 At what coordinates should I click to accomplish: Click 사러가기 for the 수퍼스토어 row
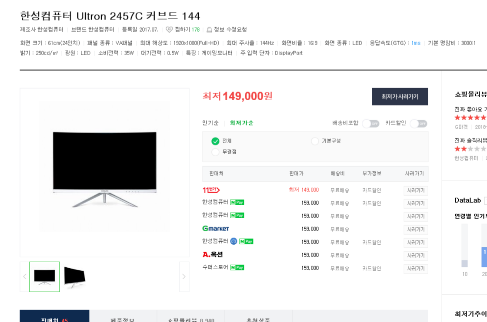416,269
